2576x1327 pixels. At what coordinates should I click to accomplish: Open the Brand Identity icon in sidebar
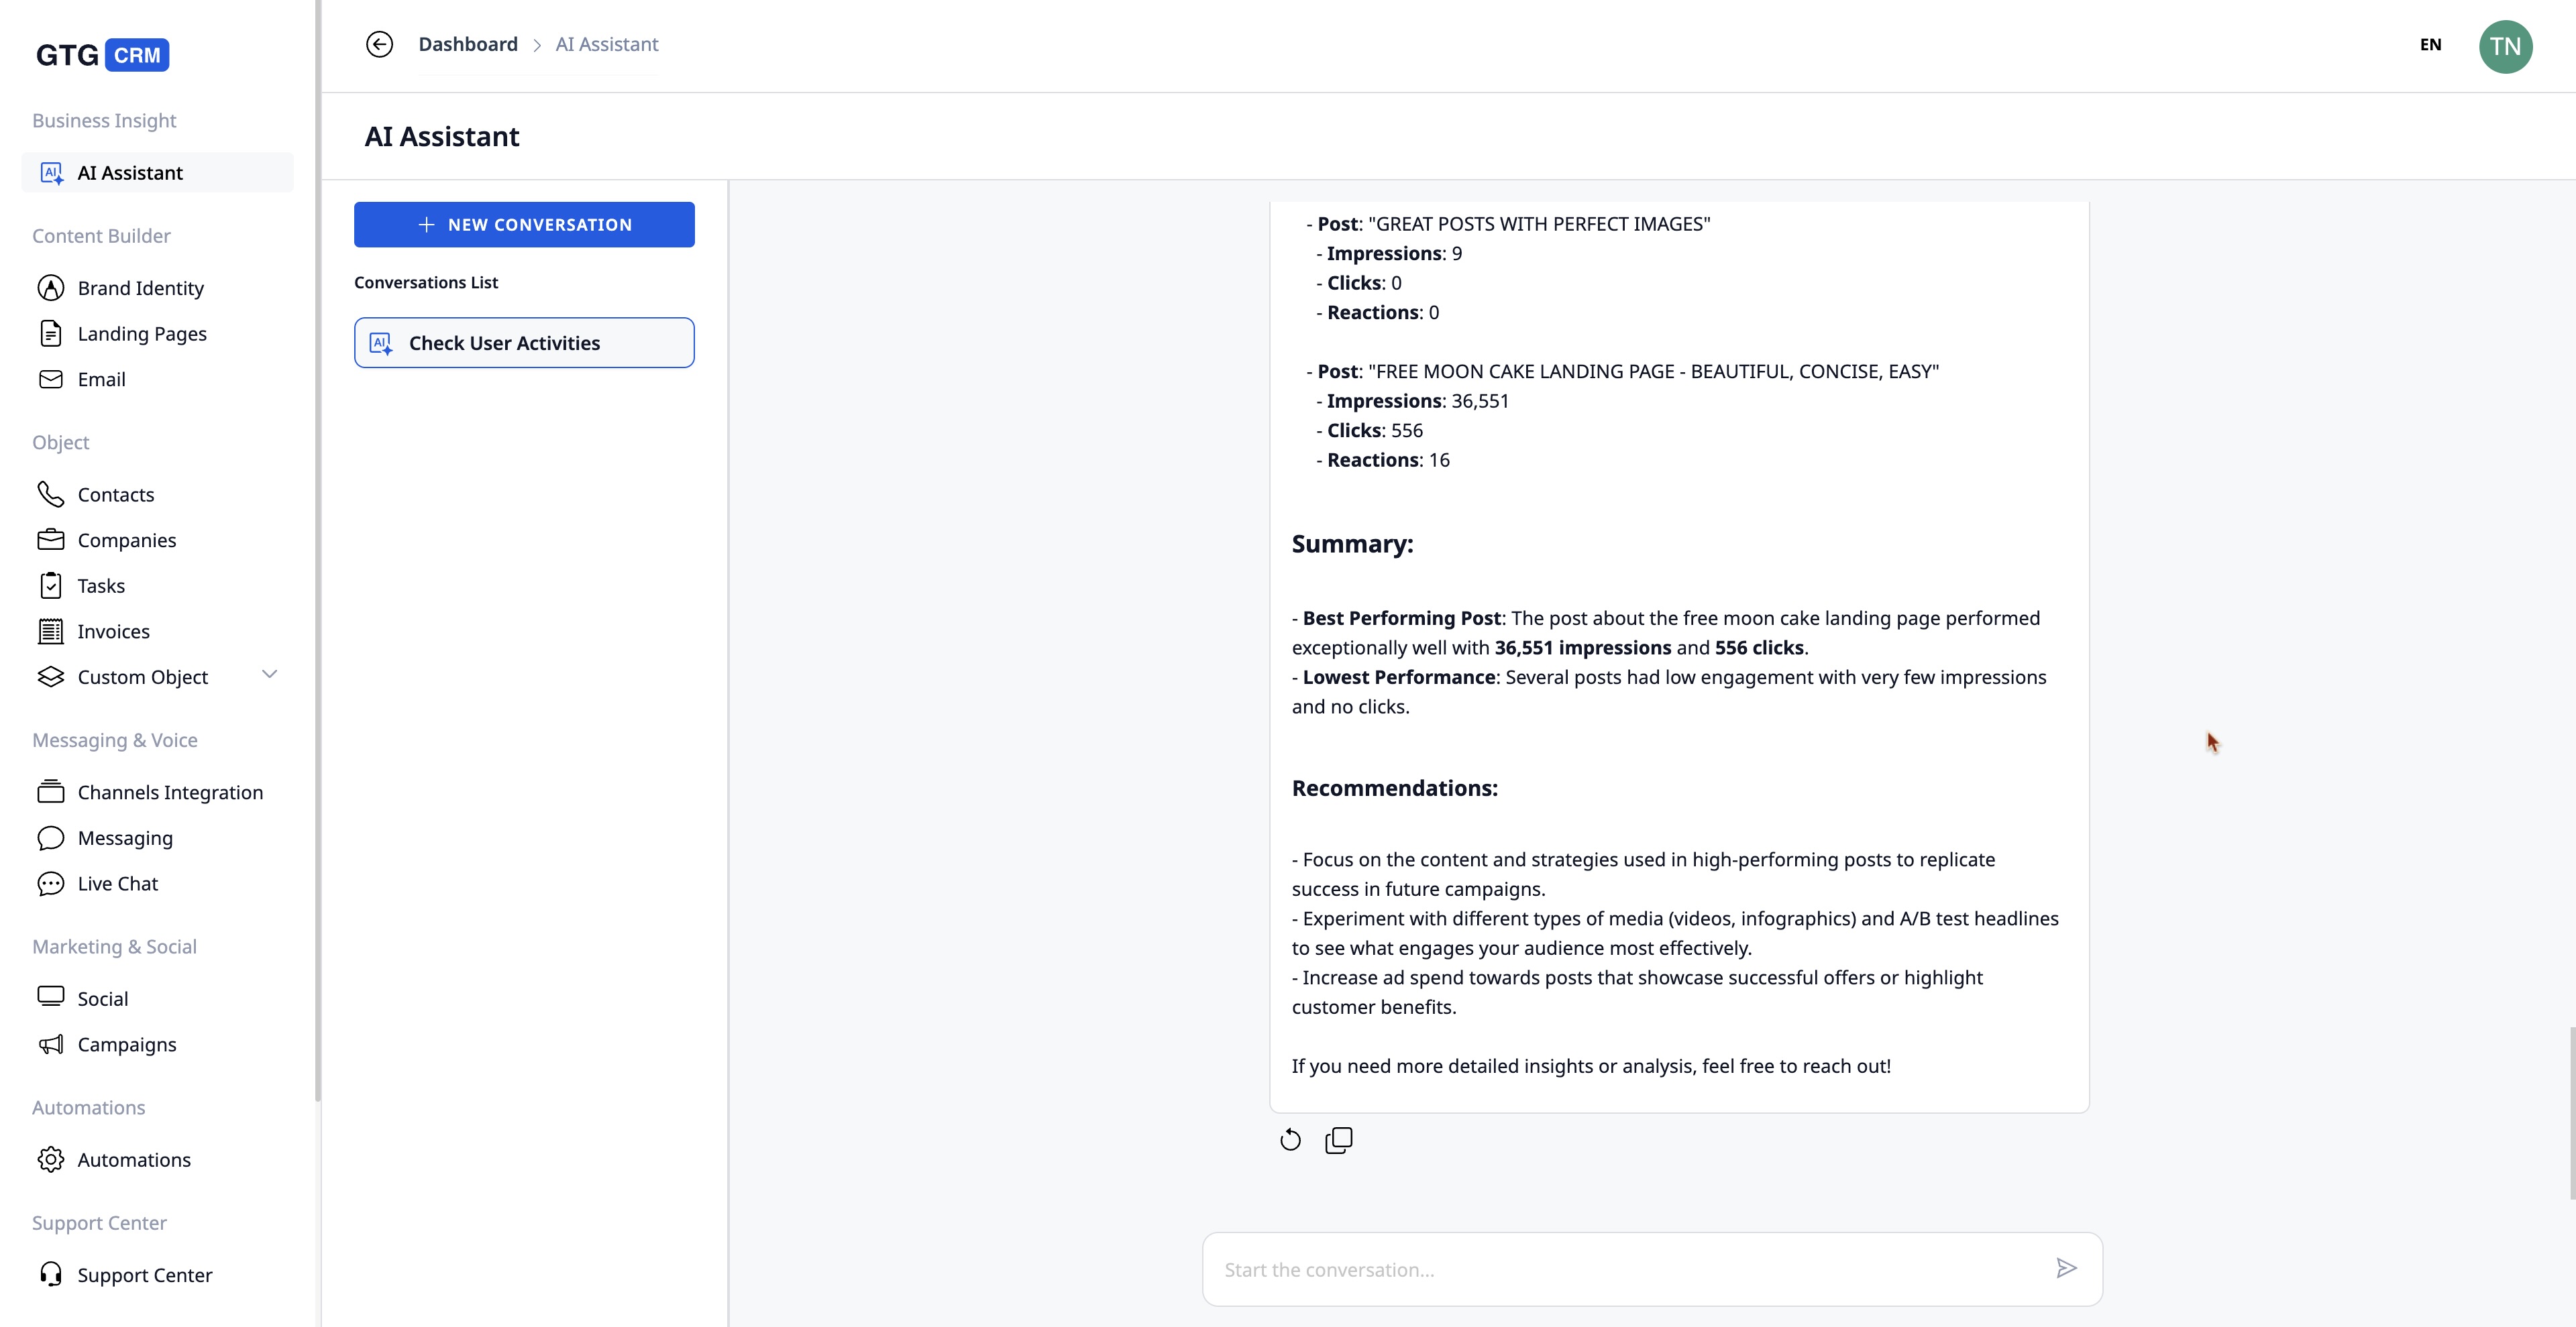point(51,288)
